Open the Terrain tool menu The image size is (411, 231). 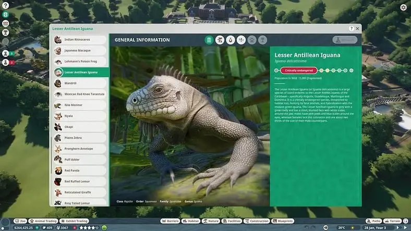(x=392, y=221)
